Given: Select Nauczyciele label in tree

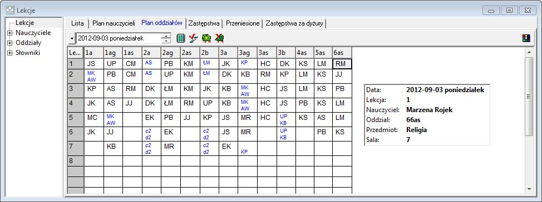Looking at the screenshot, I should tap(33, 33).
